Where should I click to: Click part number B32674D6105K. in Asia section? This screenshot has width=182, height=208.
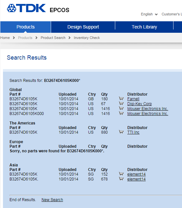coord(24,179)
